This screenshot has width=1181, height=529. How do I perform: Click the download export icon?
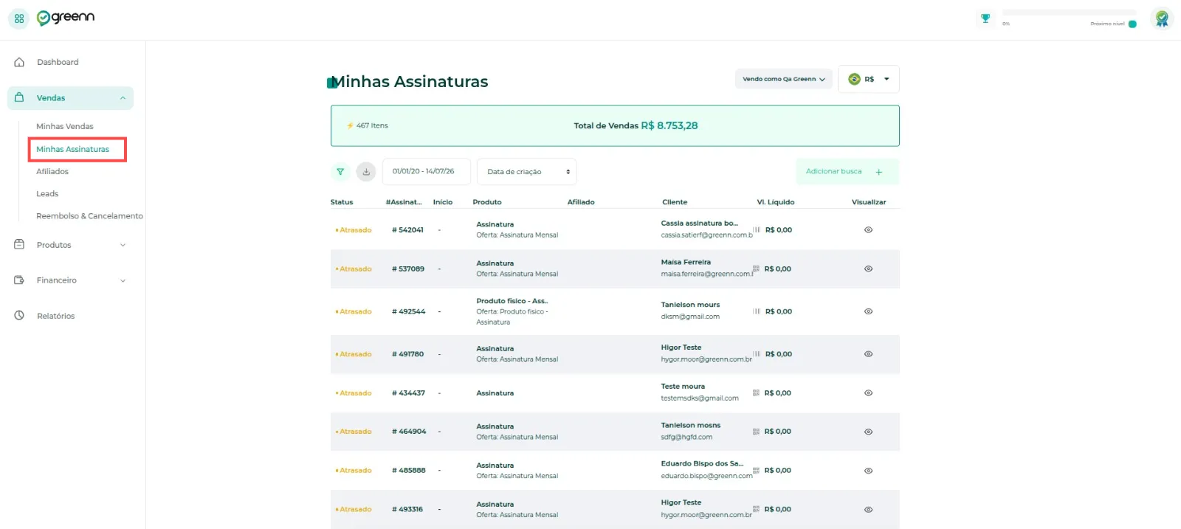(x=366, y=172)
